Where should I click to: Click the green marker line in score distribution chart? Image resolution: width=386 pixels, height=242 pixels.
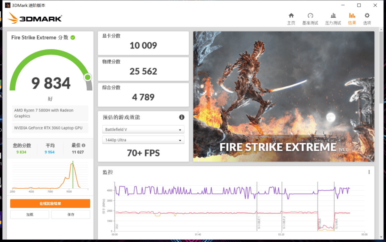[73, 175]
